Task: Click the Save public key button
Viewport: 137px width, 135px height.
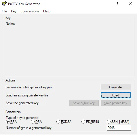Action: point(84,103)
